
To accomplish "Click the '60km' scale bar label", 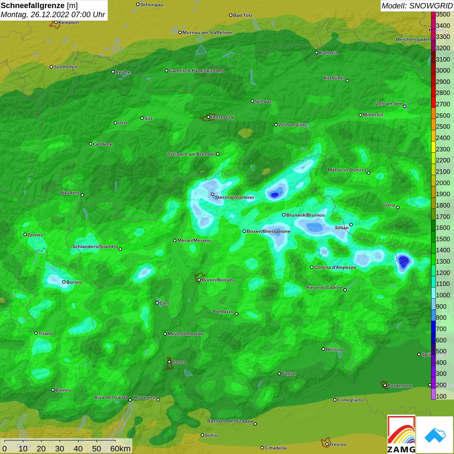I will click(120, 448).
